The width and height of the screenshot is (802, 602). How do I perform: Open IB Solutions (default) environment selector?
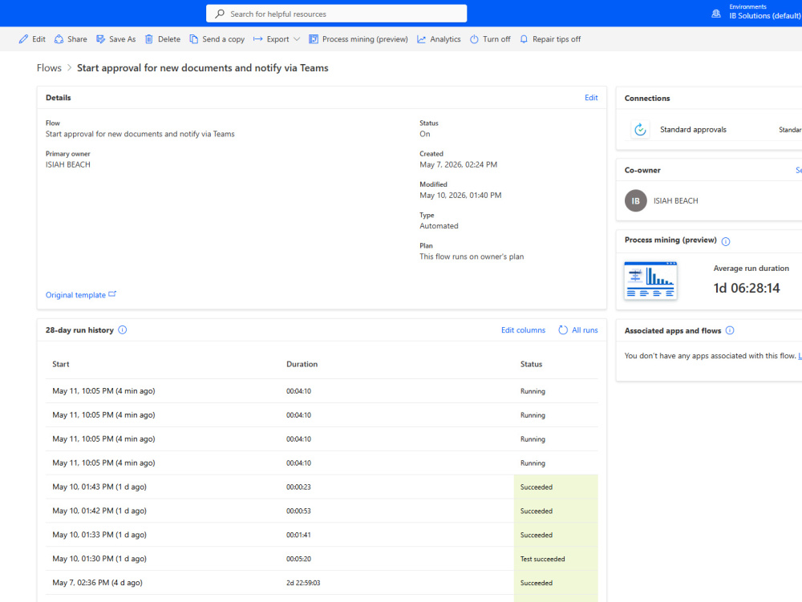tap(764, 16)
